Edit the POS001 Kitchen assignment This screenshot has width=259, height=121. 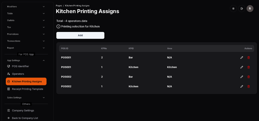point(242,67)
